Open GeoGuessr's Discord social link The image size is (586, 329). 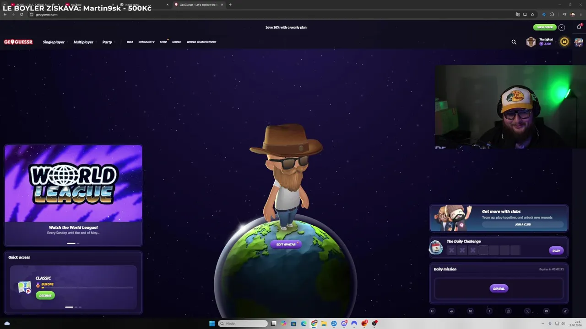click(470, 311)
